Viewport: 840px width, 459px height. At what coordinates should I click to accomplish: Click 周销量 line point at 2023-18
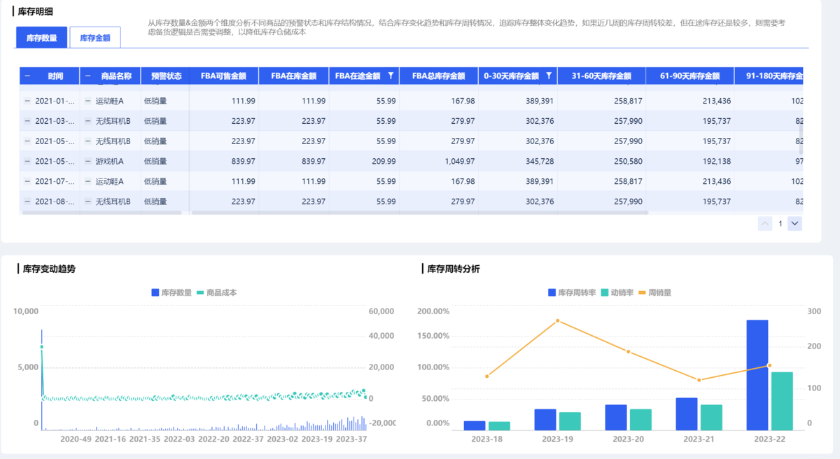click(486, 376)
